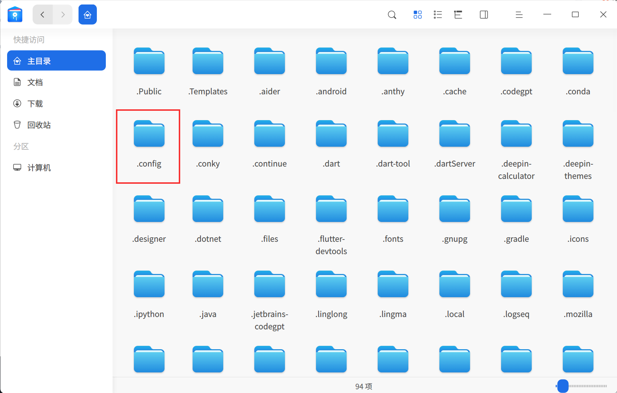617x393 pixels.
Task: Select the .conda folder
Action: [578, 72]
